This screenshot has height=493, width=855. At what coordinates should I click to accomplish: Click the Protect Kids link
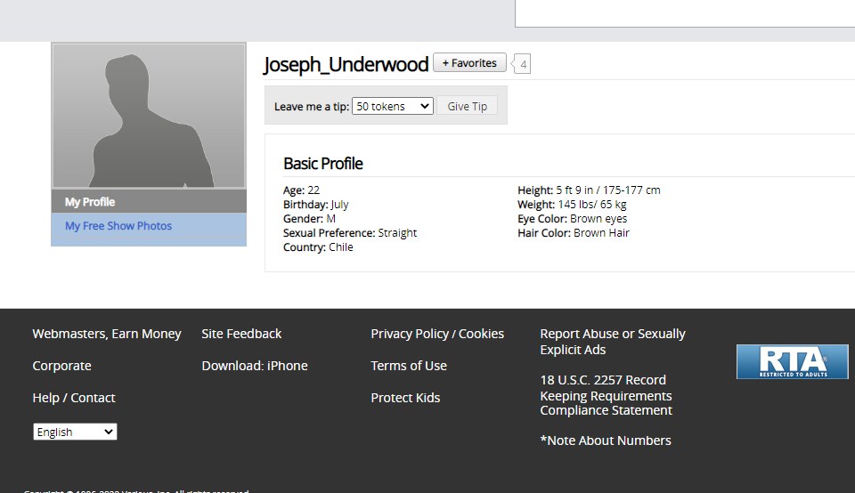[x=405, y=398]
